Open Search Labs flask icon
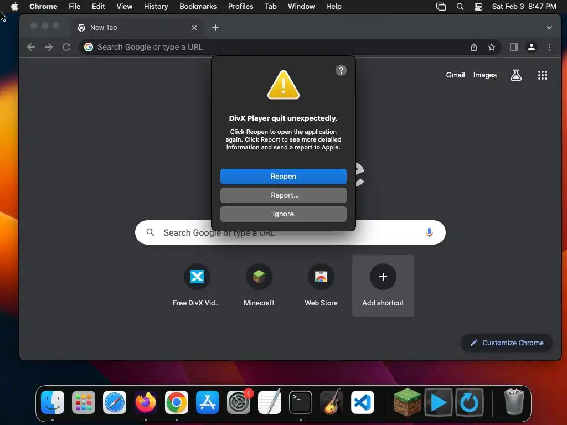Screen dimensions: 567x425 516,75
